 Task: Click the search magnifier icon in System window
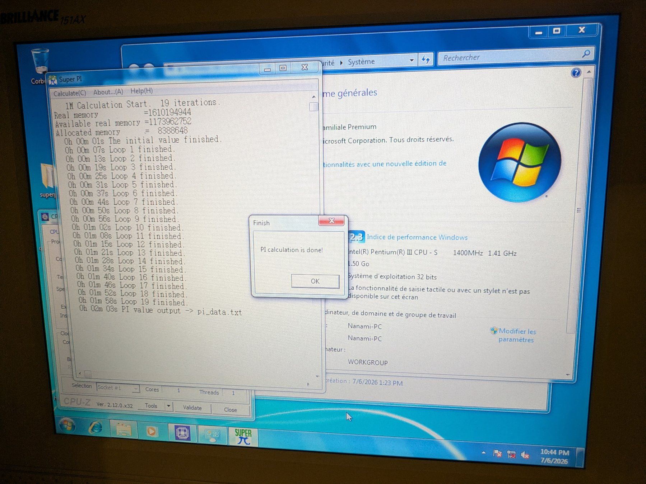pyautogui.click(x=586, y=54)
